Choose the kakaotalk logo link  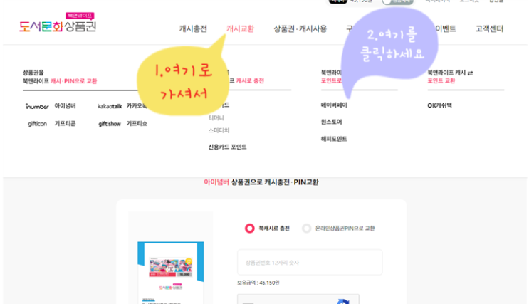click(110, 106)
